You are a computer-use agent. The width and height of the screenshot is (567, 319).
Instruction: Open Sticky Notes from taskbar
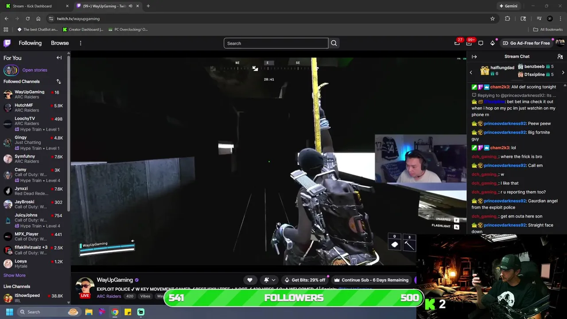click(x=128, y=312)
